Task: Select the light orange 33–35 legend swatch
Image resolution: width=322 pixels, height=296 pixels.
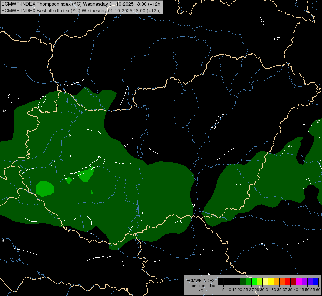Action: [x=277, y=281]
